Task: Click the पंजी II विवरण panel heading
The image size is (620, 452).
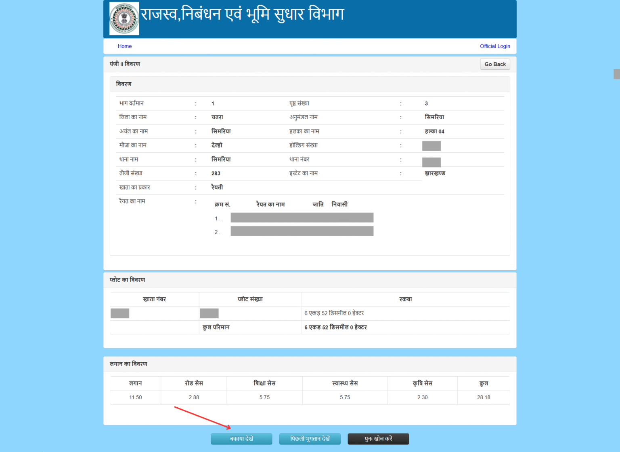Action: [x=125, y=64]
